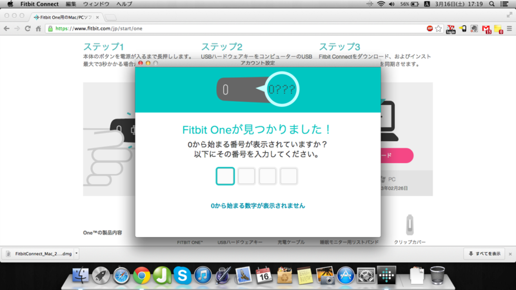Viewport: 516px width, 290px height.
Task: Open System Preferences gear in dock
Action: pyautogui.click(x=366, y=275)
